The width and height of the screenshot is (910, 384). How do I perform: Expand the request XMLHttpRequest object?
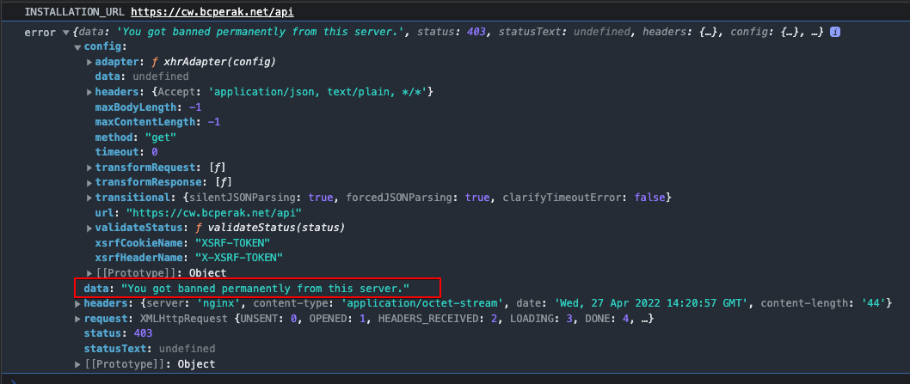tap(77, 319)
